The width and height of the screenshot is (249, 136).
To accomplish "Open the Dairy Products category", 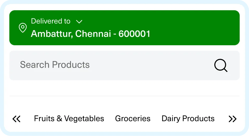I will point(188,119).
